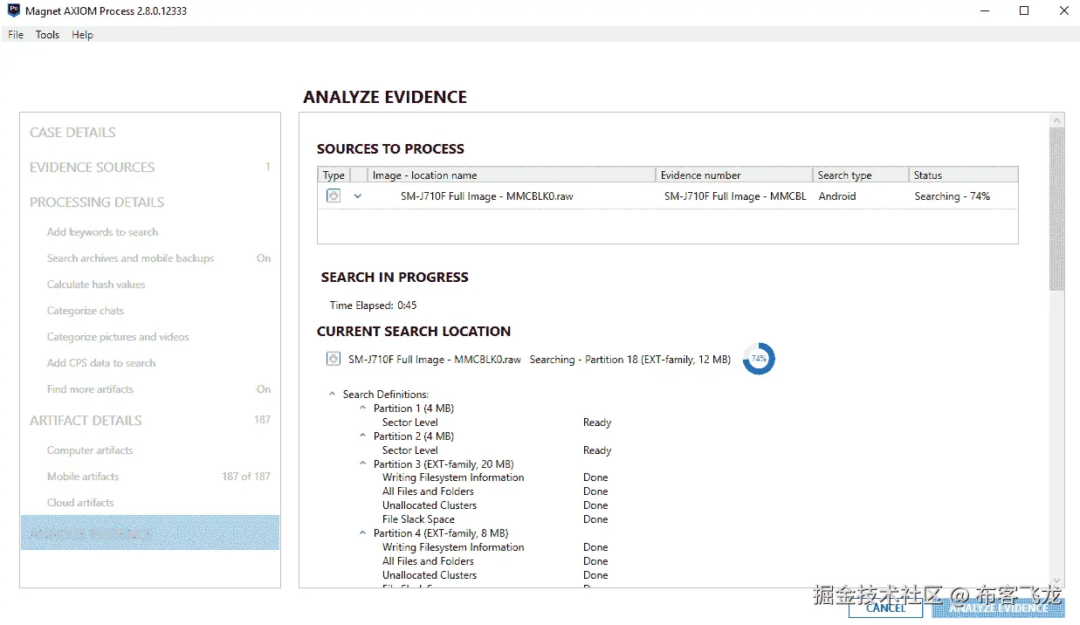Open Calculate hash values option
1080x625 pixels.
pyautogui.click(x=96, y=285)
